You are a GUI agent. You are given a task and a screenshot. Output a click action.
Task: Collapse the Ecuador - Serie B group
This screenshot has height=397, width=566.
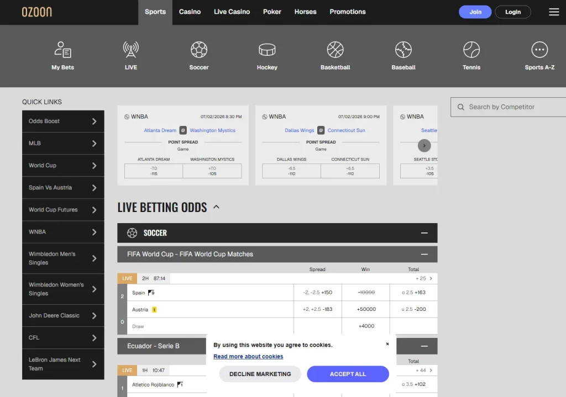[424, 346]
